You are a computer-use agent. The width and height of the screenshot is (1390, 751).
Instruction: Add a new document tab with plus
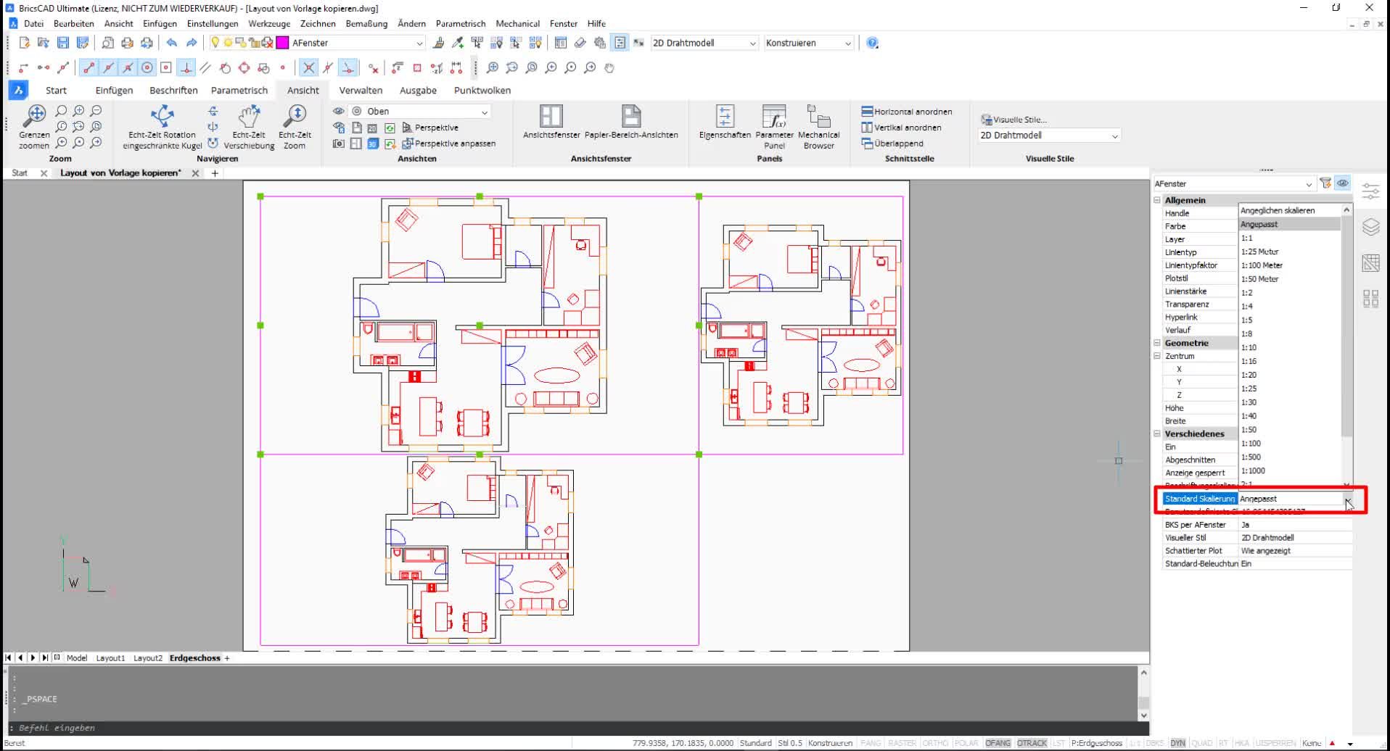[x=215, y=173]
